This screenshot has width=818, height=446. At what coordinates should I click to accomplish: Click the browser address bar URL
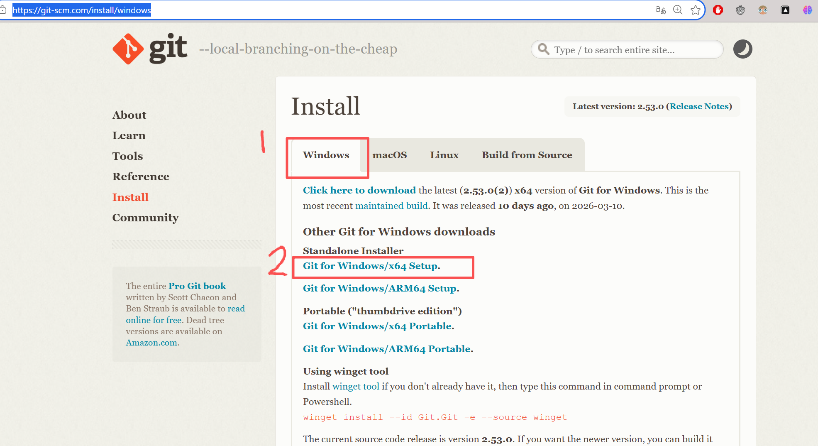(x=82, y=10)
